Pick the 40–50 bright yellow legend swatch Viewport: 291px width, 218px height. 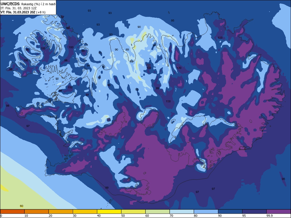point(109,212)
